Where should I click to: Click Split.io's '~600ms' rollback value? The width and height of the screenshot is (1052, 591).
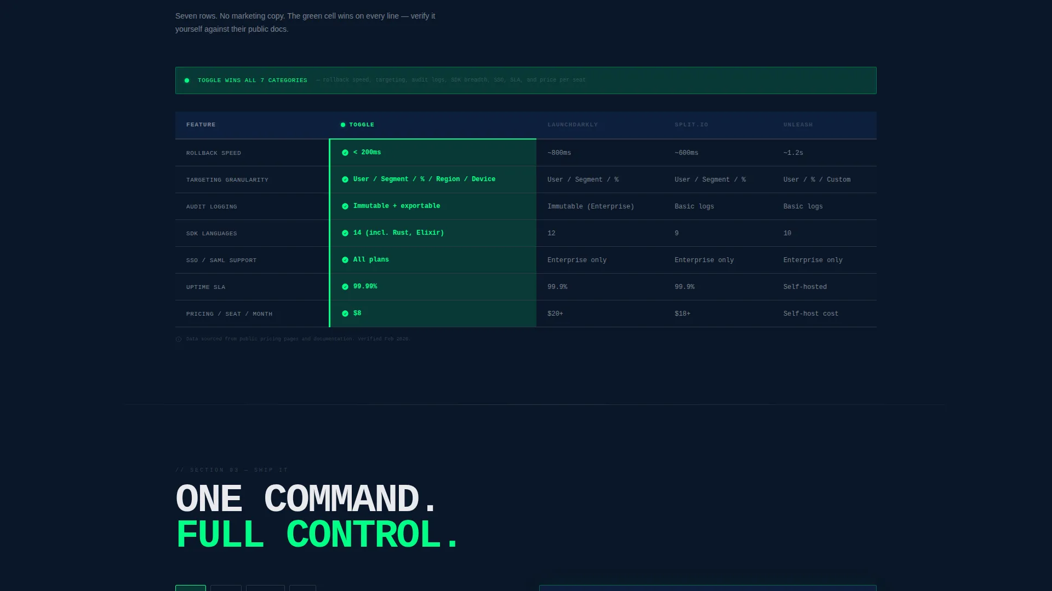tap(687, 153)
